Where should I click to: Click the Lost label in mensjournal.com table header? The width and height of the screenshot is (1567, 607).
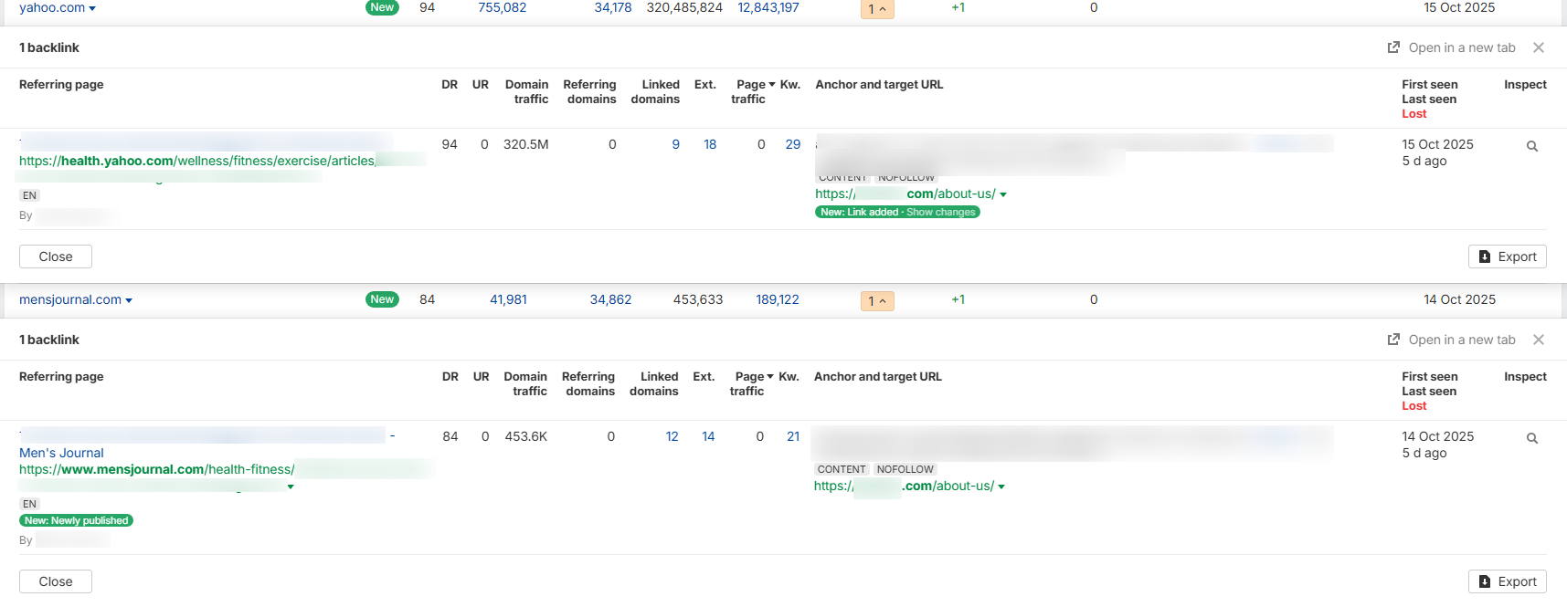point(1414,405)
